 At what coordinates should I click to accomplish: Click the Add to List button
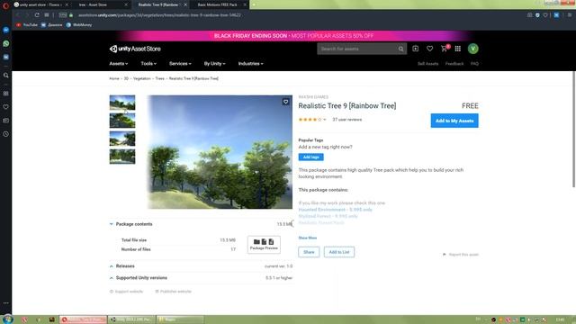pyautogui.click(x=339, y=252)
